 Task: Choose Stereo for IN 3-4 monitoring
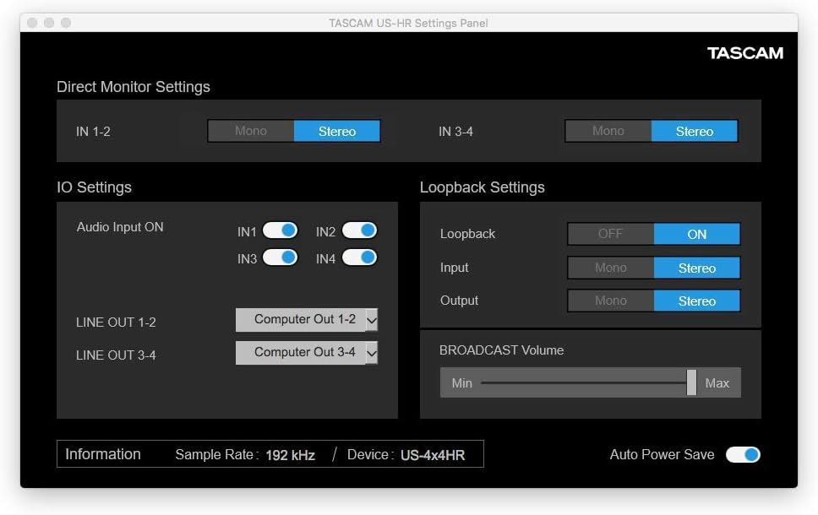[x=694, y=131]
